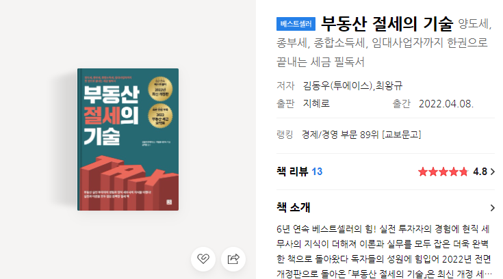This screenshot has height=279, width=503.
Task: Click the blue 베스트셀러 badge
Action: tap(296, 24)
